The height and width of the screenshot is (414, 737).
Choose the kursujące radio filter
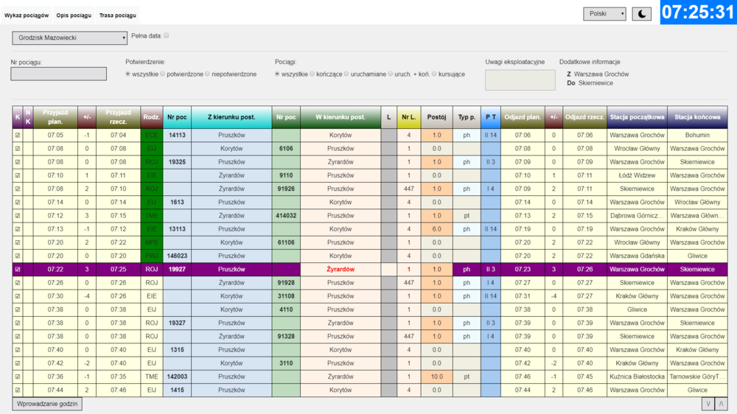tap(434, 74)
